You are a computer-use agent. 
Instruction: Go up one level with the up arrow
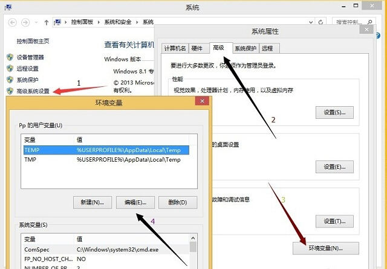47,23
